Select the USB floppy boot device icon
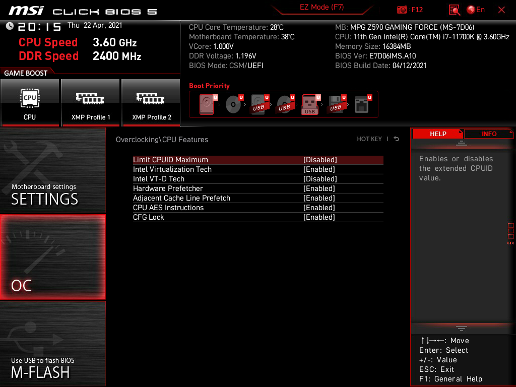Image resolution: width=516 pixels, height=387 pixels. pos(337,104)
